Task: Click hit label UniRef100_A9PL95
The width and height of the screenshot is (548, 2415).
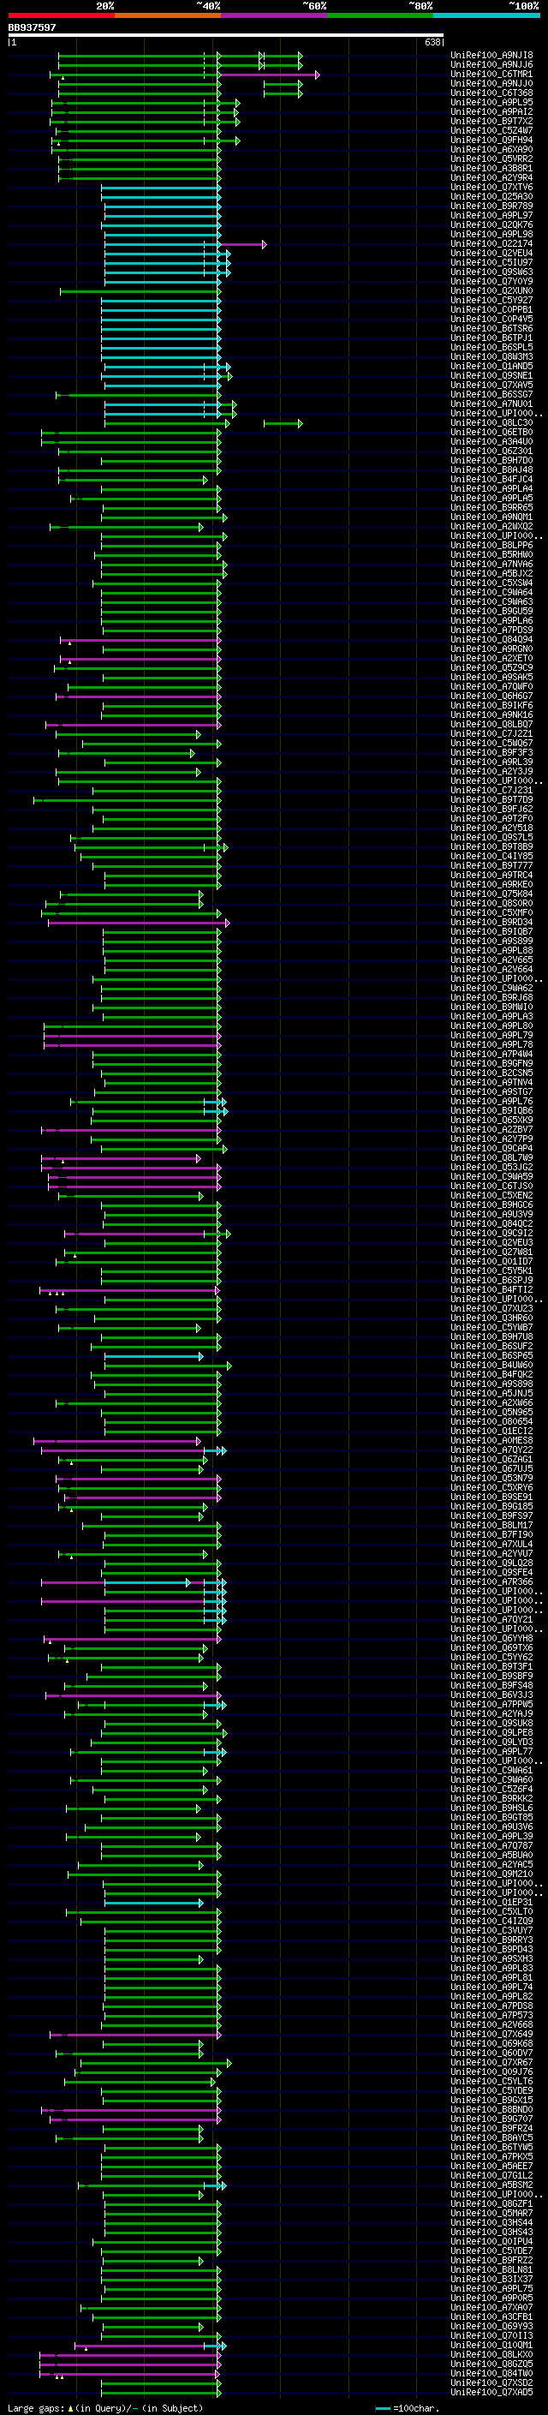Action: coord(491,102)
